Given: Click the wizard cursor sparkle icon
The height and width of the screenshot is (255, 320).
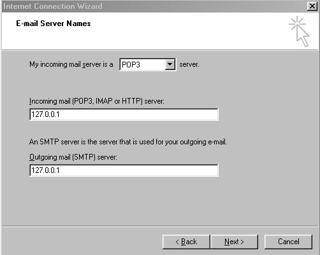Looking at the screenshot, I should pyautogui.click(x=299, y=31).
